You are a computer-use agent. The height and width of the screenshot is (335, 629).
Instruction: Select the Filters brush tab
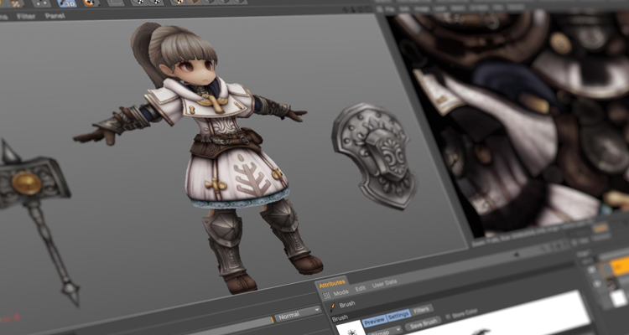422,309
